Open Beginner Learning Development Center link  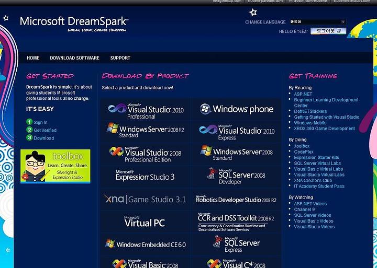click(326, 103)
